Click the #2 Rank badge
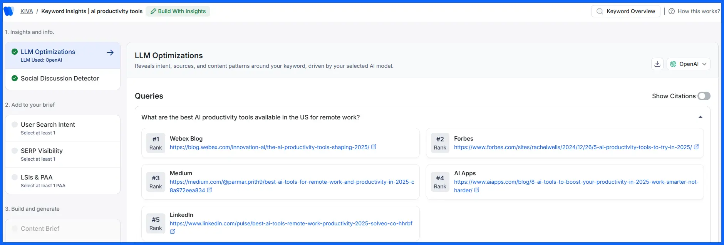Image resolution: width=724 pixels, height=245 pixels. tap(440, 143)
